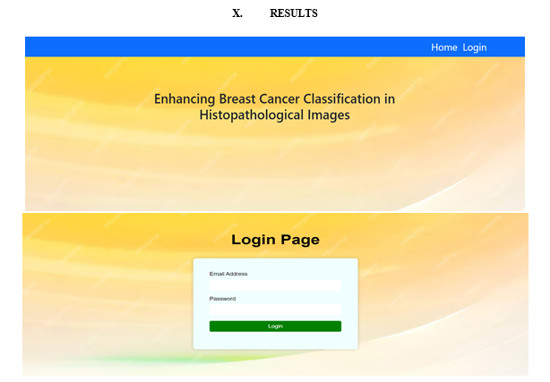Focus the Email Address input field
The height and width of the screenshot is (382, 550).
pyautogui.click(x=275, y=284)
